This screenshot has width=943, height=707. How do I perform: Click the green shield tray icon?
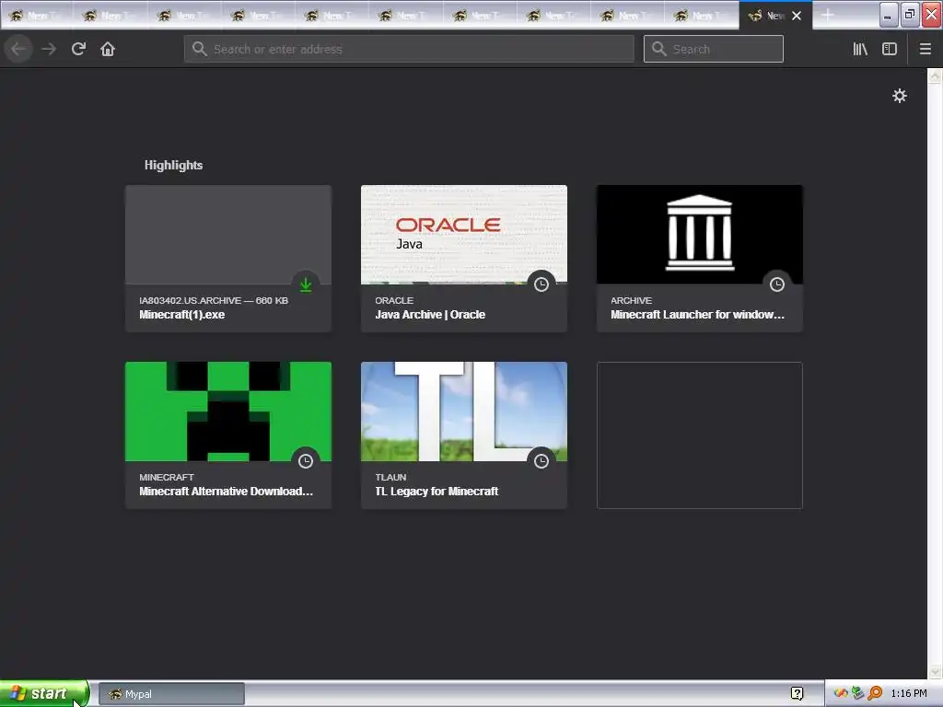[858, 693]
